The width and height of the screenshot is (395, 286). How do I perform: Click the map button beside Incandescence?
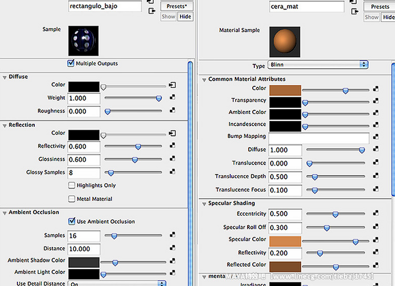pyautogui.click(x=376, y=125)
